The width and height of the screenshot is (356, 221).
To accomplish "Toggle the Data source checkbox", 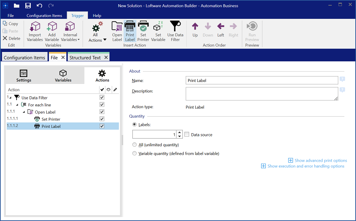I will click(187, 135).
